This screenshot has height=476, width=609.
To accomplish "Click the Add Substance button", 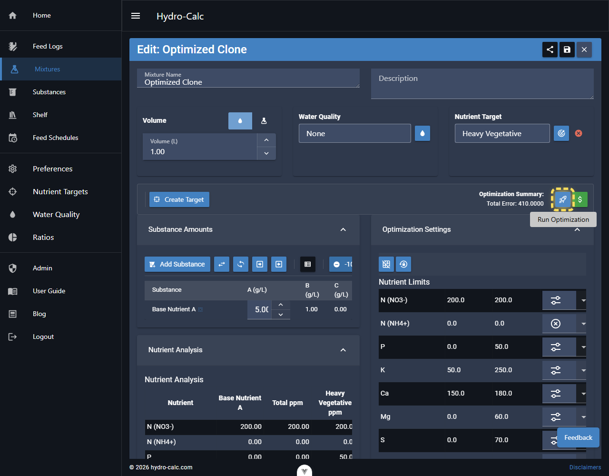I will (177, 264).
